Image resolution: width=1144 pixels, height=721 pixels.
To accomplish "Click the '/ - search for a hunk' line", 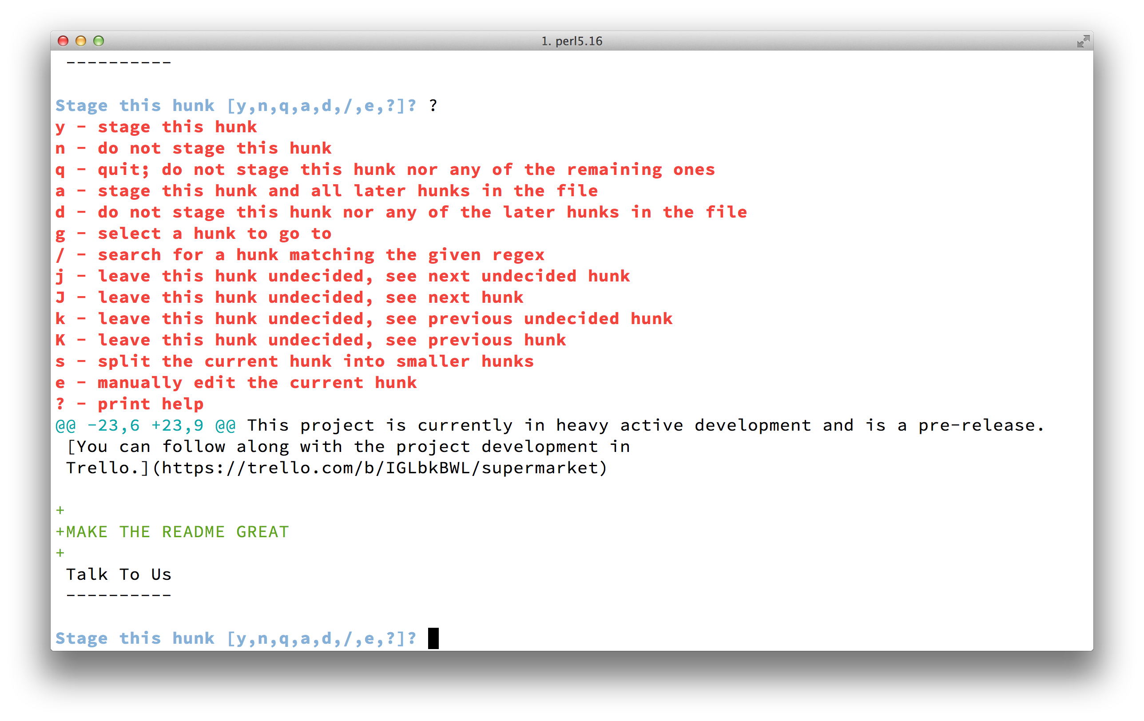I will 300,255.
